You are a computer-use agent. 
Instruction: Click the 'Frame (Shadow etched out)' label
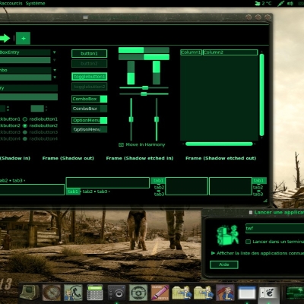[x=221, y=158]
